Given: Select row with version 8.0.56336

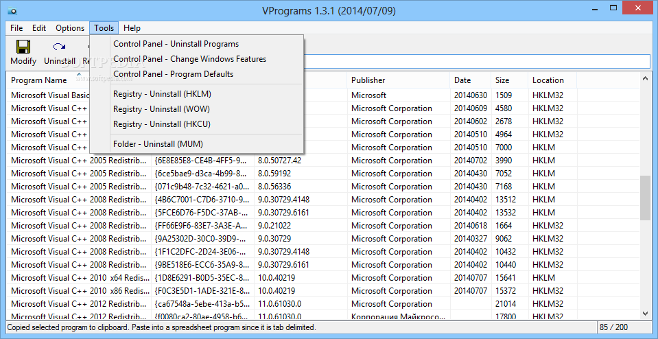Looking at the screenshot, I should [323, 186].
